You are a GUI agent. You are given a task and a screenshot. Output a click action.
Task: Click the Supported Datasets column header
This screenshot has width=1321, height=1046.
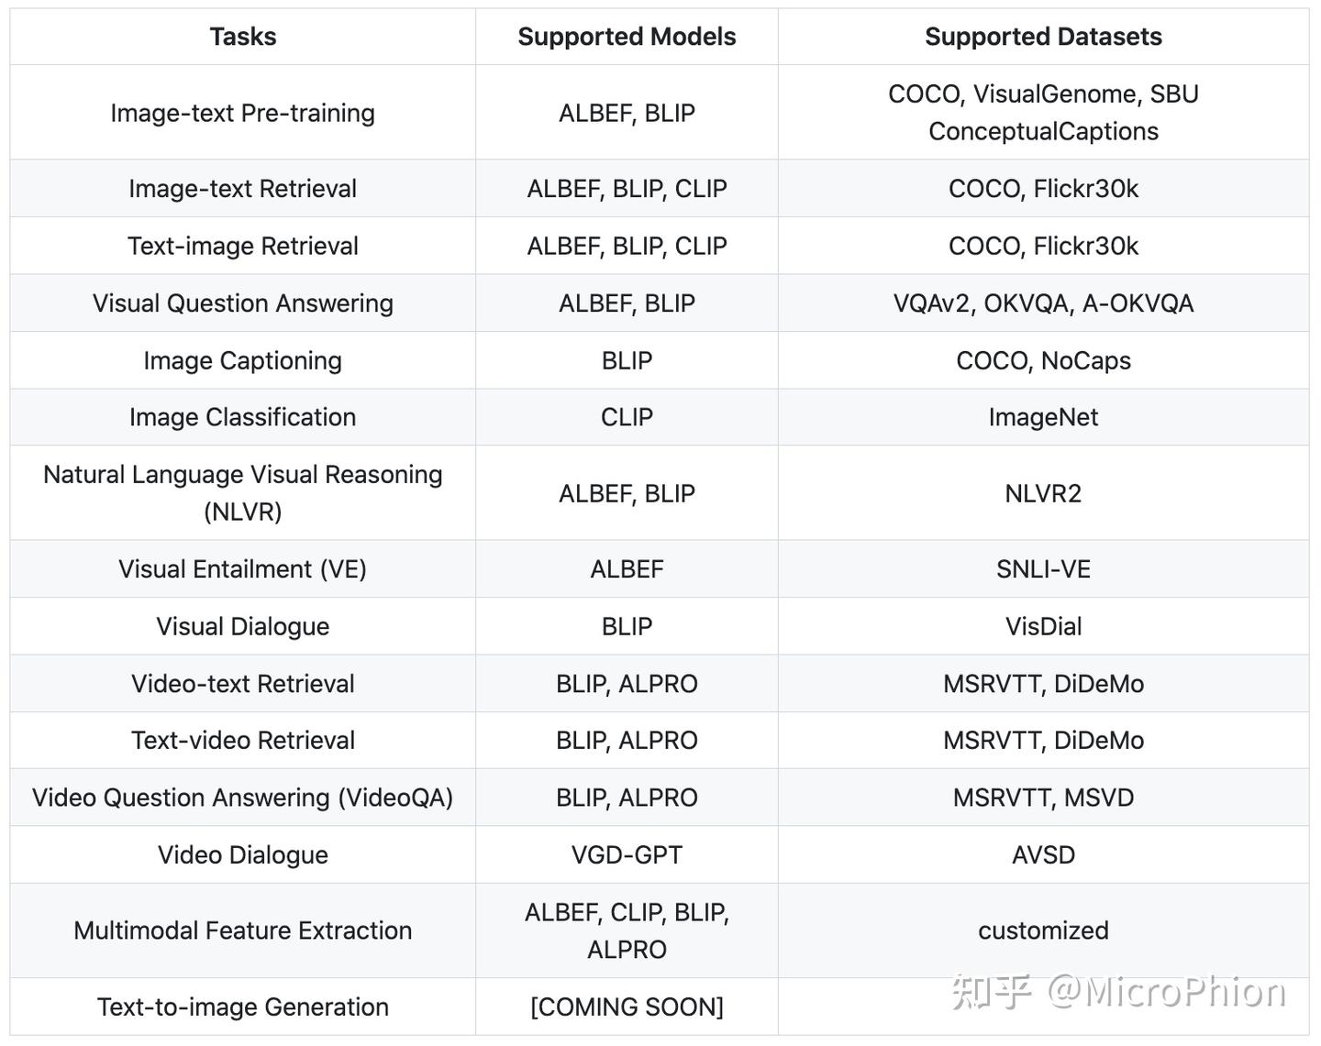click(x=1043, y=37)
